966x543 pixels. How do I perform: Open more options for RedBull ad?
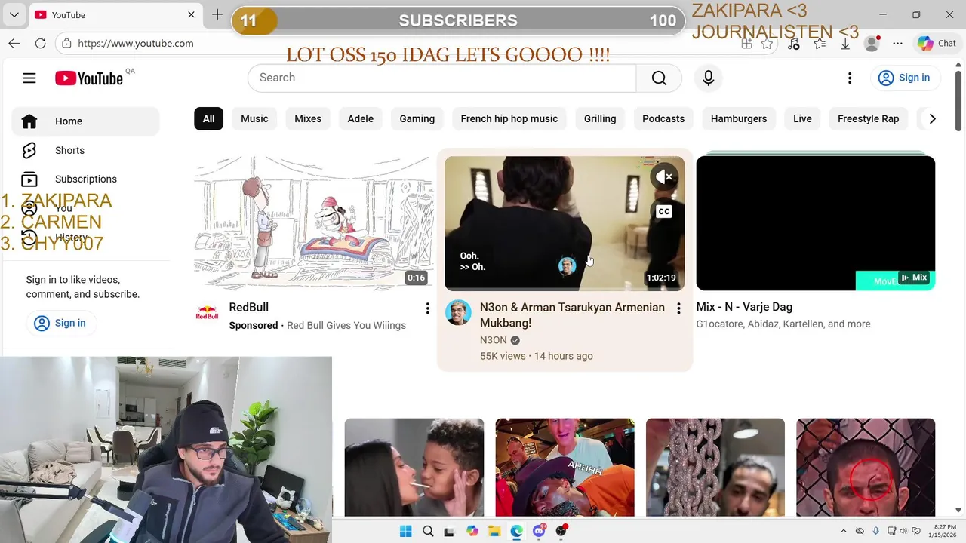[x=427, y=308]
